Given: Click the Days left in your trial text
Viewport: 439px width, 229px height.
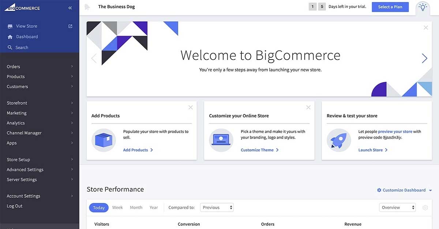Looking at the screenshot, I should click(x=347, y=7).
